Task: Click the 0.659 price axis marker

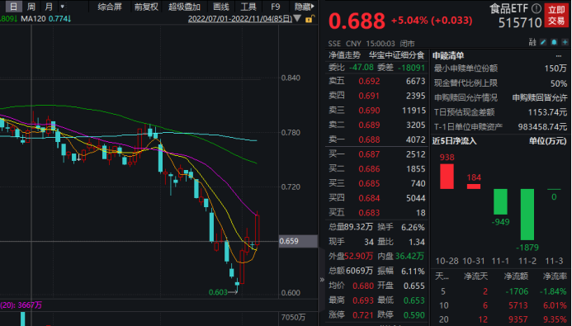Action: tap(298, 241)
